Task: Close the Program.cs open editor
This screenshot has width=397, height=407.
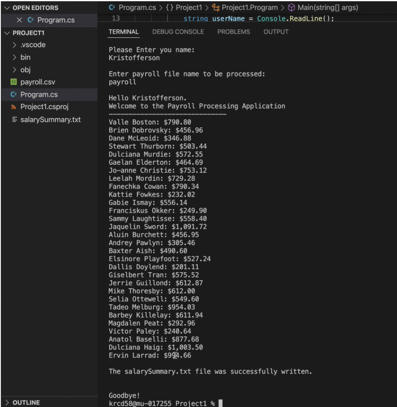Action: point(19,20)
